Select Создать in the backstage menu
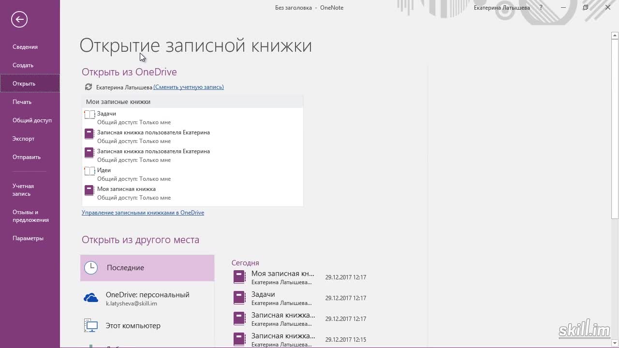Image resolution: width=619 pixels, height=348 pixels. pyautogui.click(x=30, y=65)
